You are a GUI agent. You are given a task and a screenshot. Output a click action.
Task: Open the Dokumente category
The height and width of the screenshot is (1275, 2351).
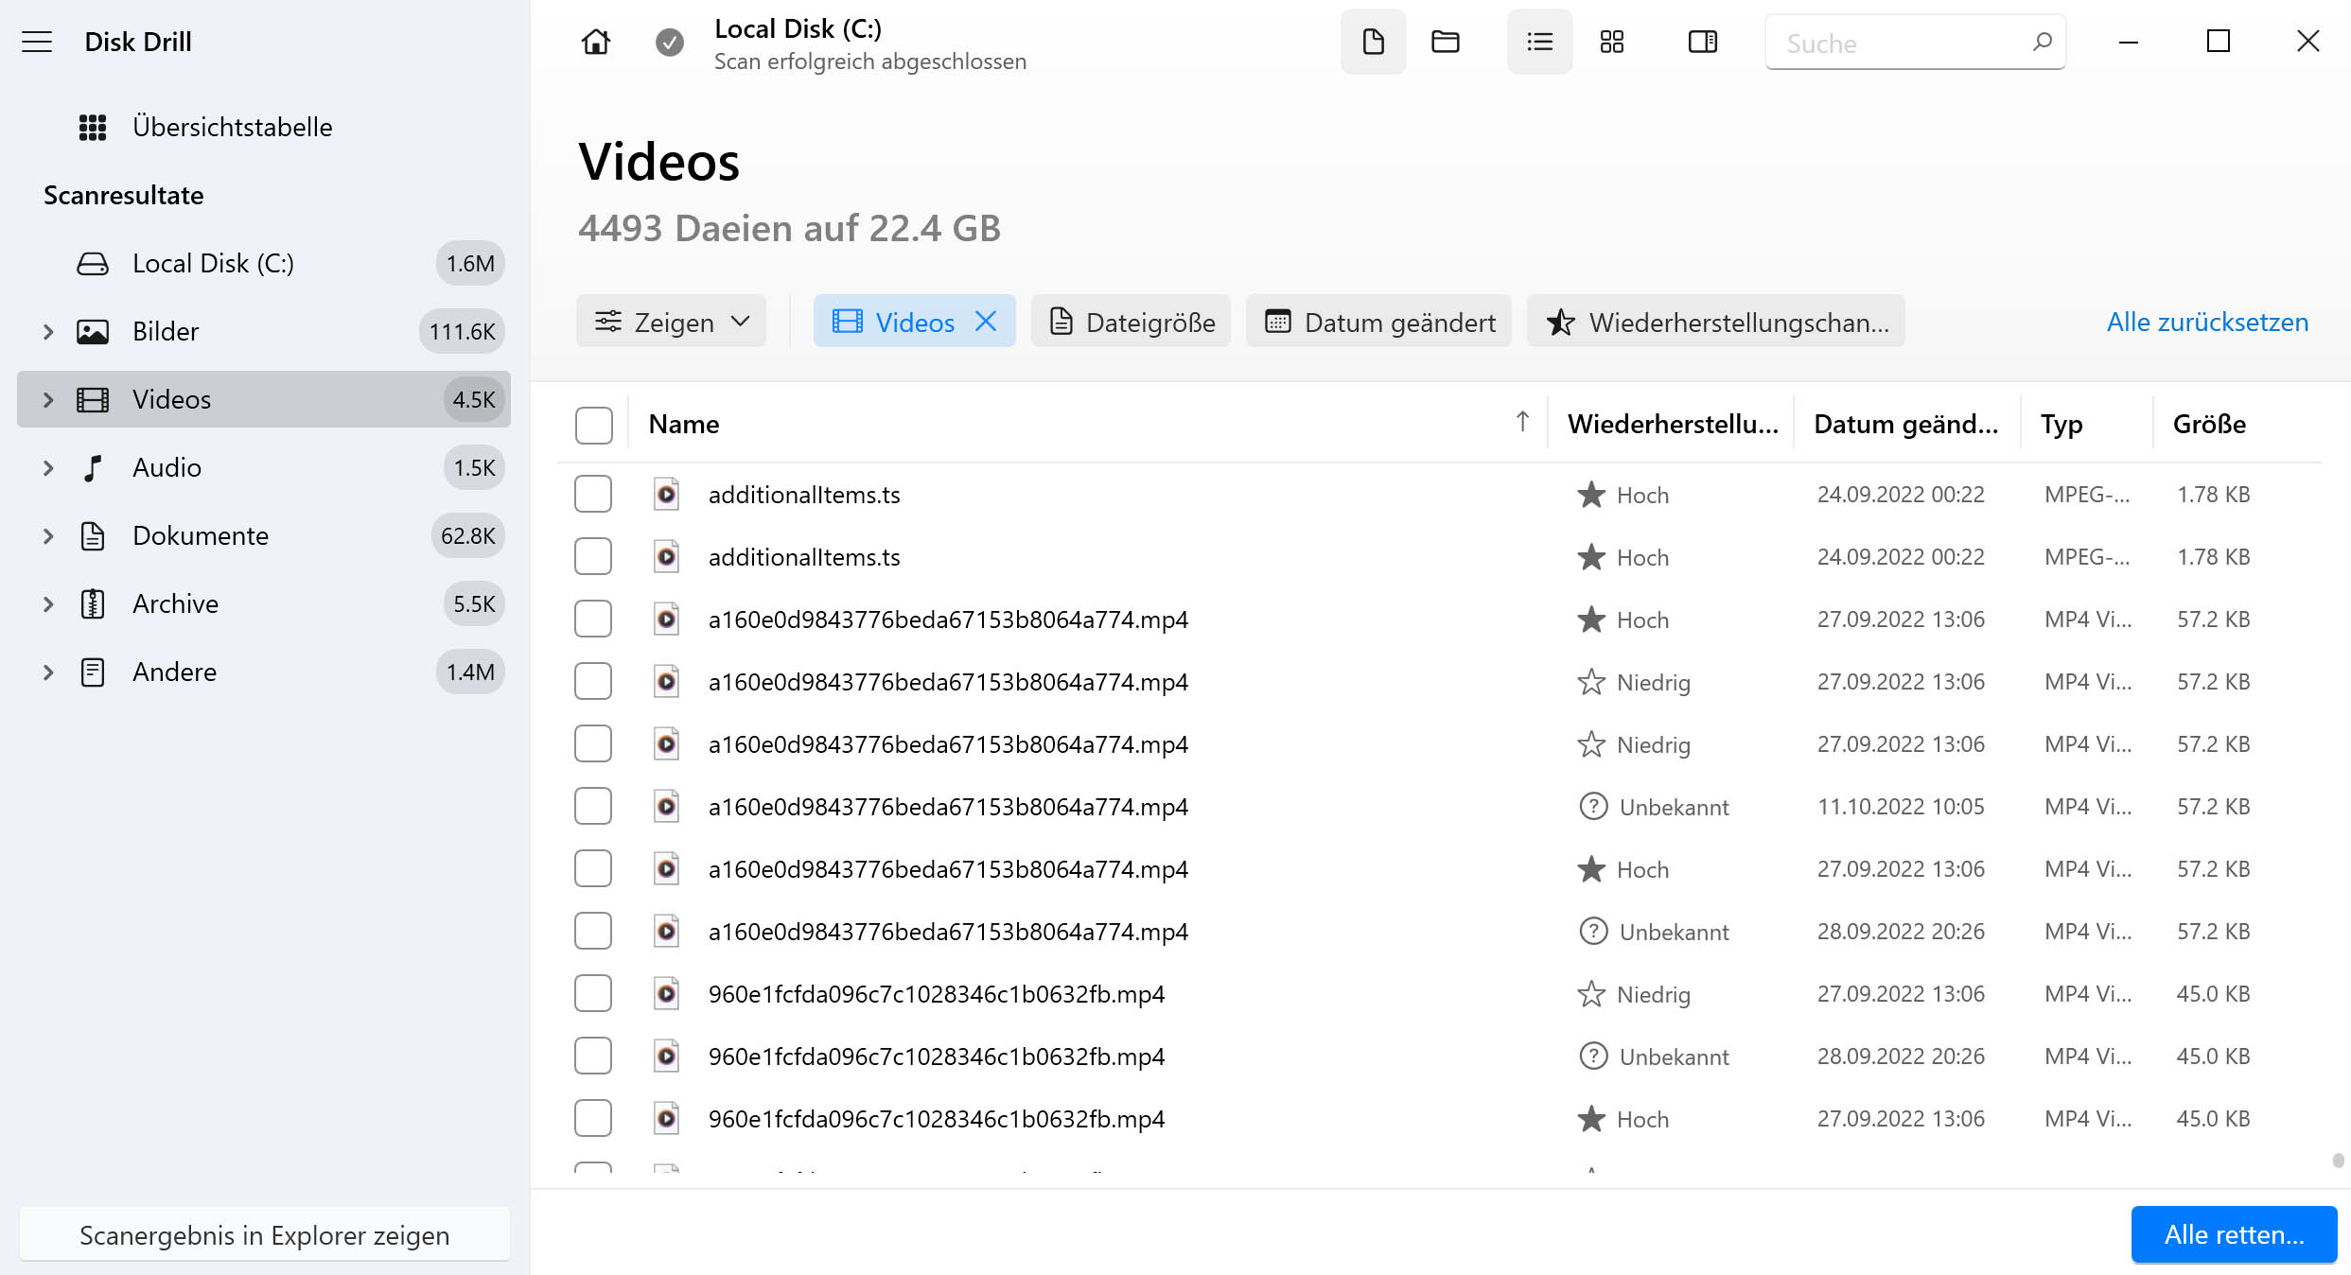pos(264,535)
